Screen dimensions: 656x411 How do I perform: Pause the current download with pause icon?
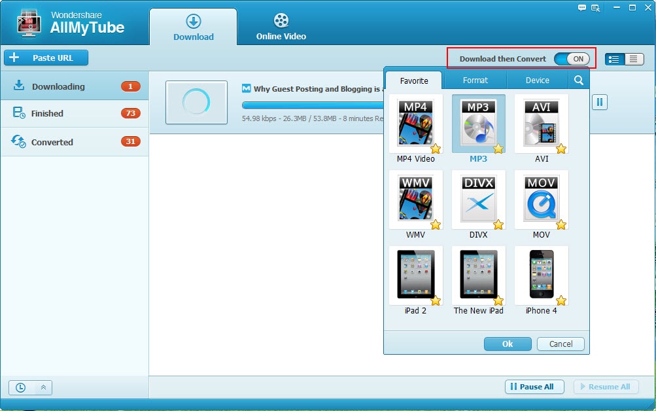click(x=600, y=102)
